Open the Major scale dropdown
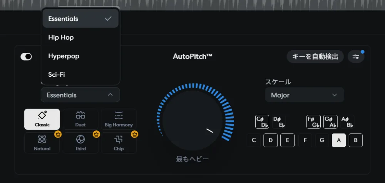The image size is (385, 183). coord(305,95)
